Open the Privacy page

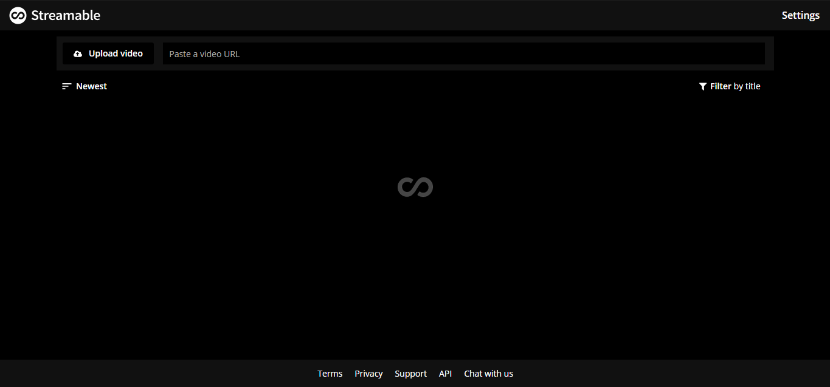point(368,373)
